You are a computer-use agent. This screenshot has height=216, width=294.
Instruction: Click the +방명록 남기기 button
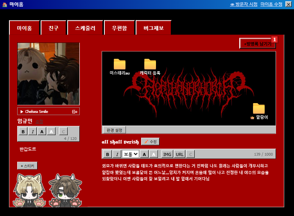click(257, 44)
